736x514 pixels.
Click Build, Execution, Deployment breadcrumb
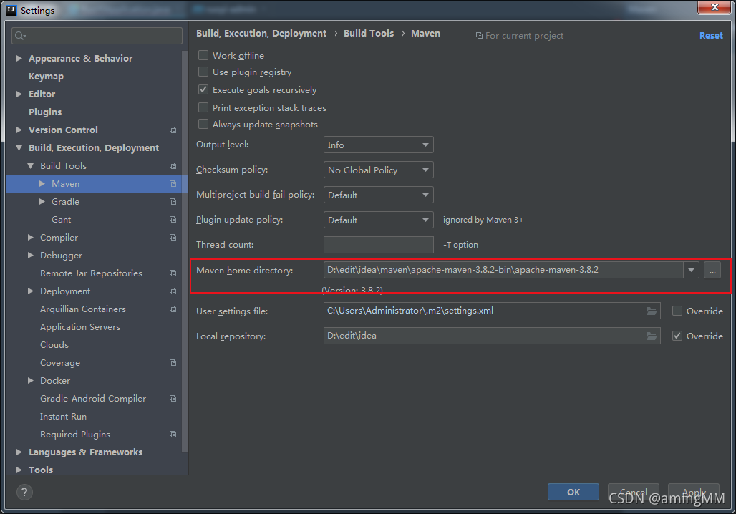coord(261,34)
